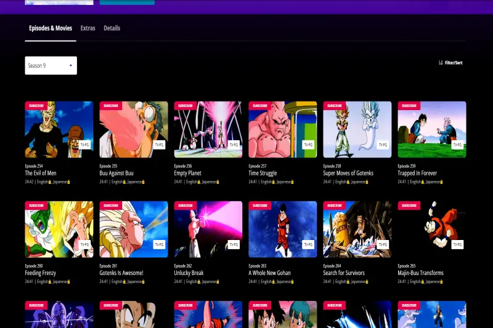Open the Episodes & Movies tab
Viewport: 493px width, 328px height.
(x=51, y=28)
